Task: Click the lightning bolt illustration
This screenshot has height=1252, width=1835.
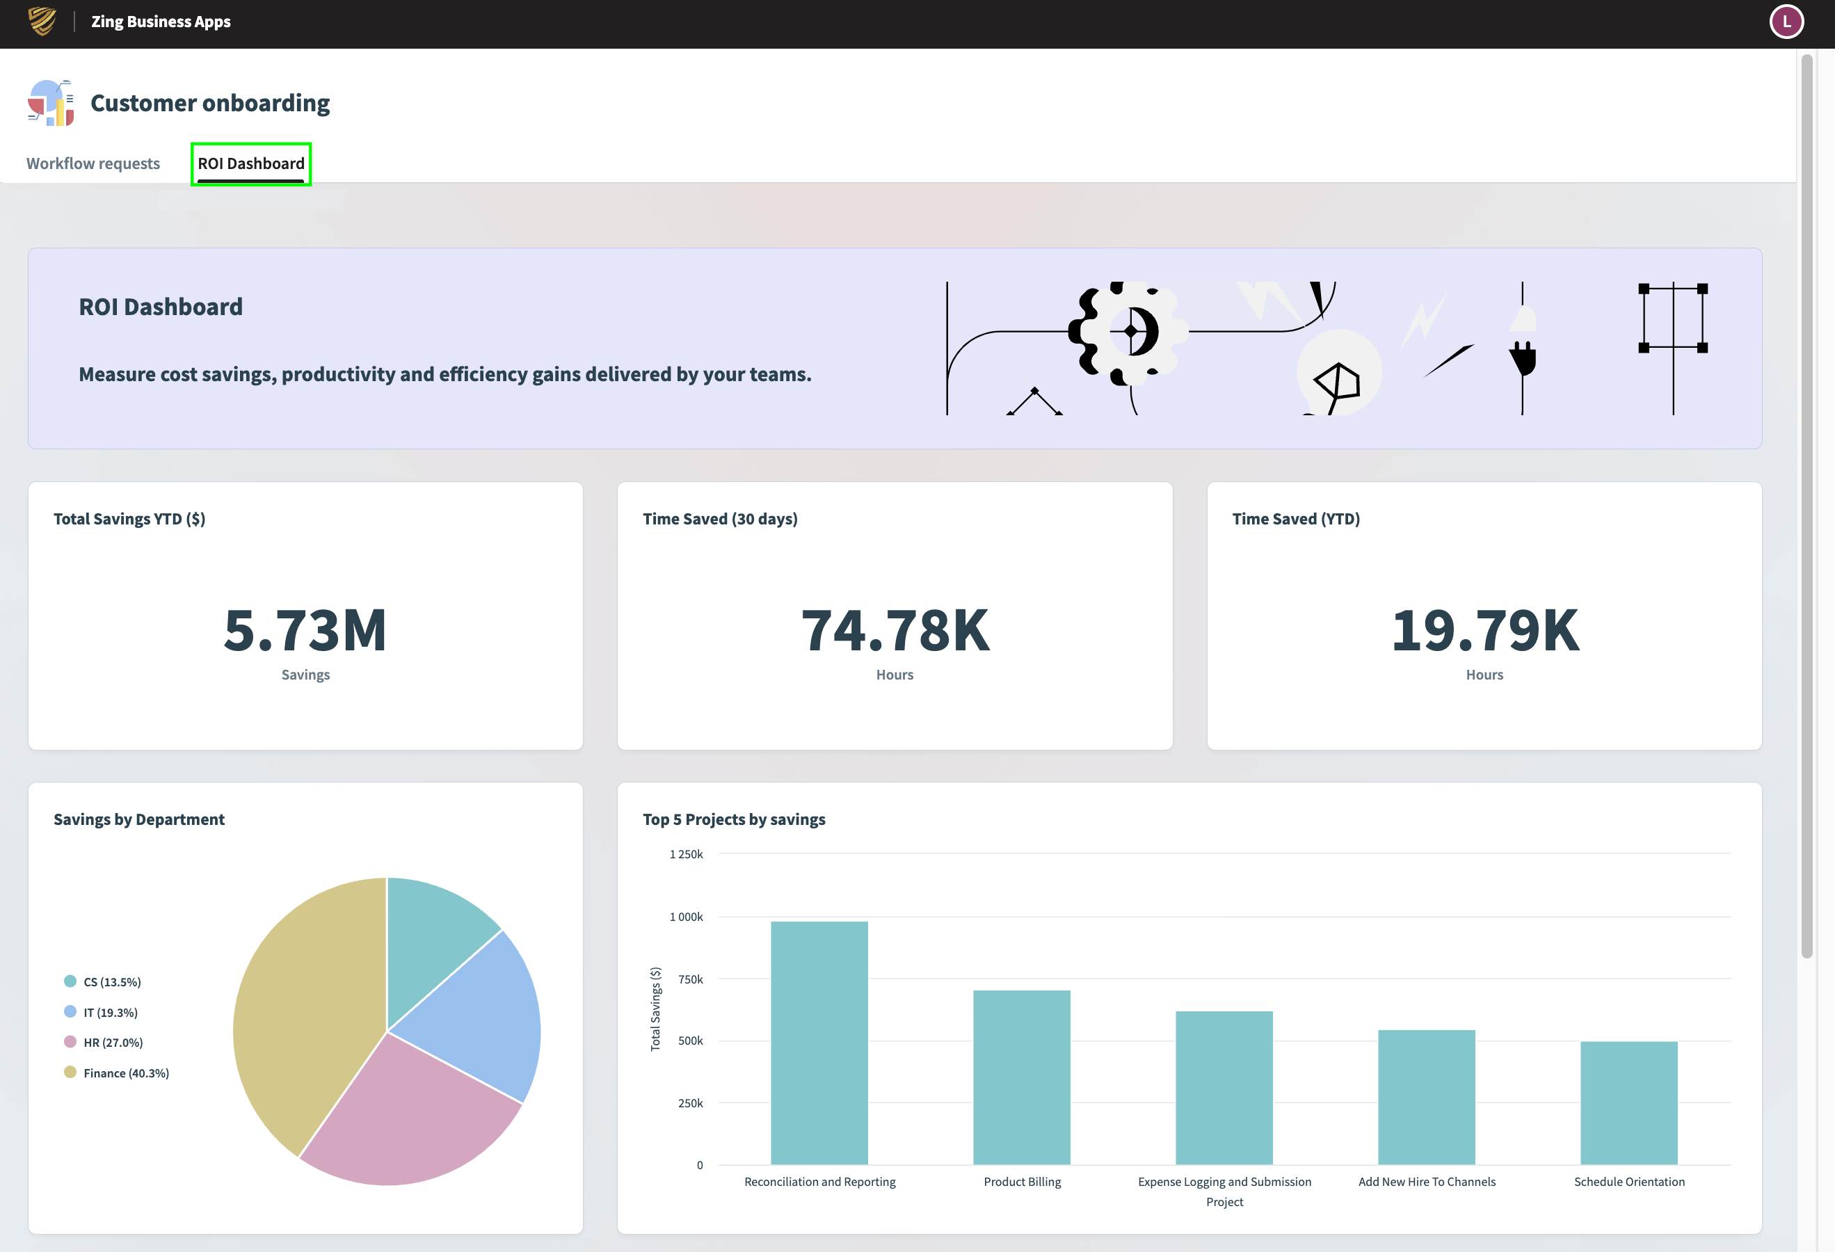Action: point(1424,322)
